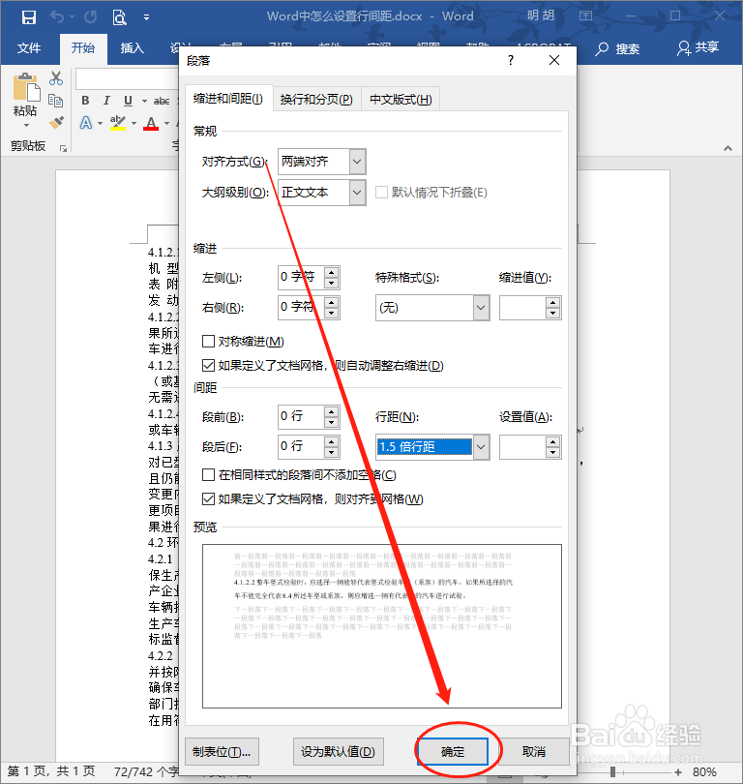
Task: Enable the 对称缩进 mirror indents checkbox
Action: pos(208,342)
